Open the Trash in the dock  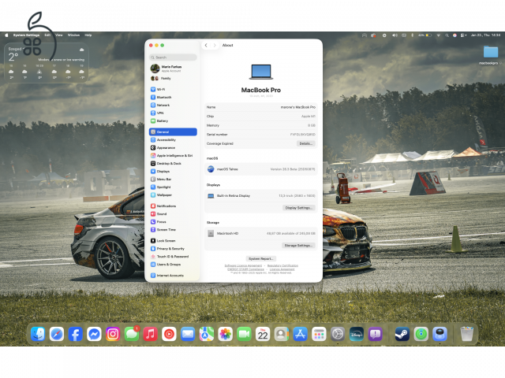(x=466, y=334)
